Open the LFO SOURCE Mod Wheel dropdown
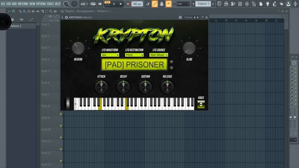Screen dimensions: 299x168 pos(159,55)
